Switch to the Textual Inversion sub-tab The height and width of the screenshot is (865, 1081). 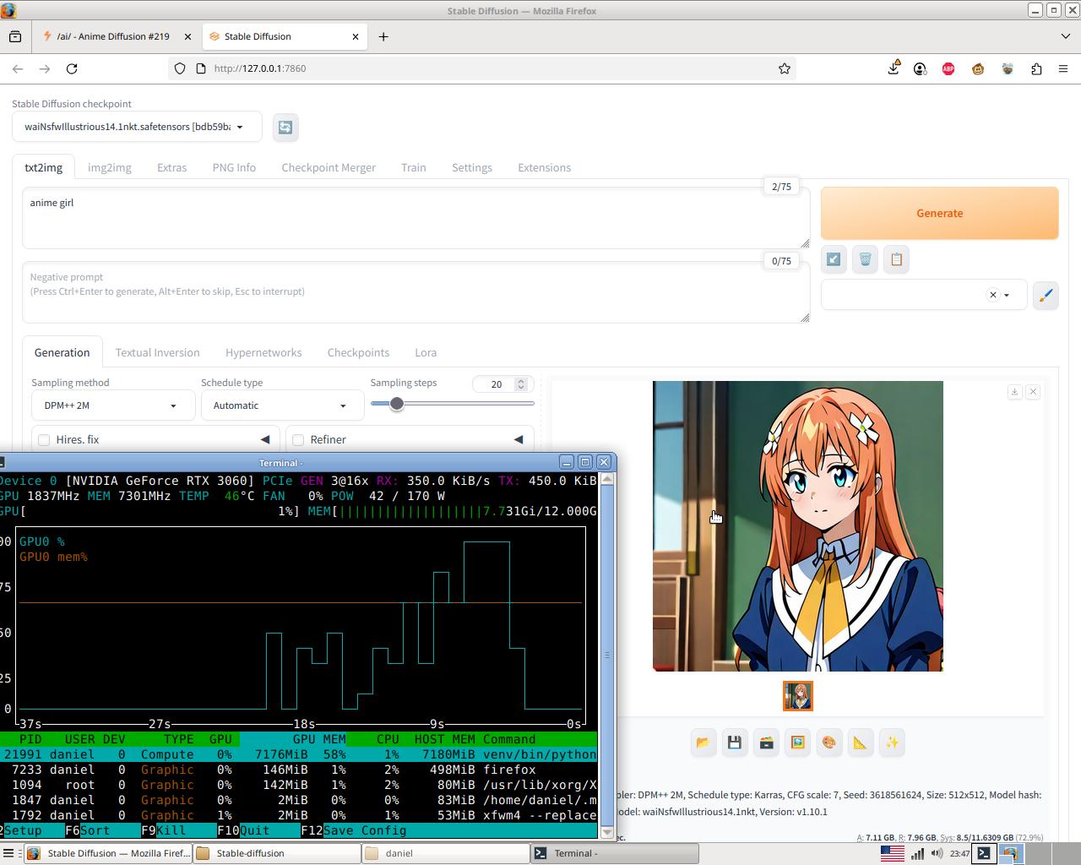[x=158, y=352]
